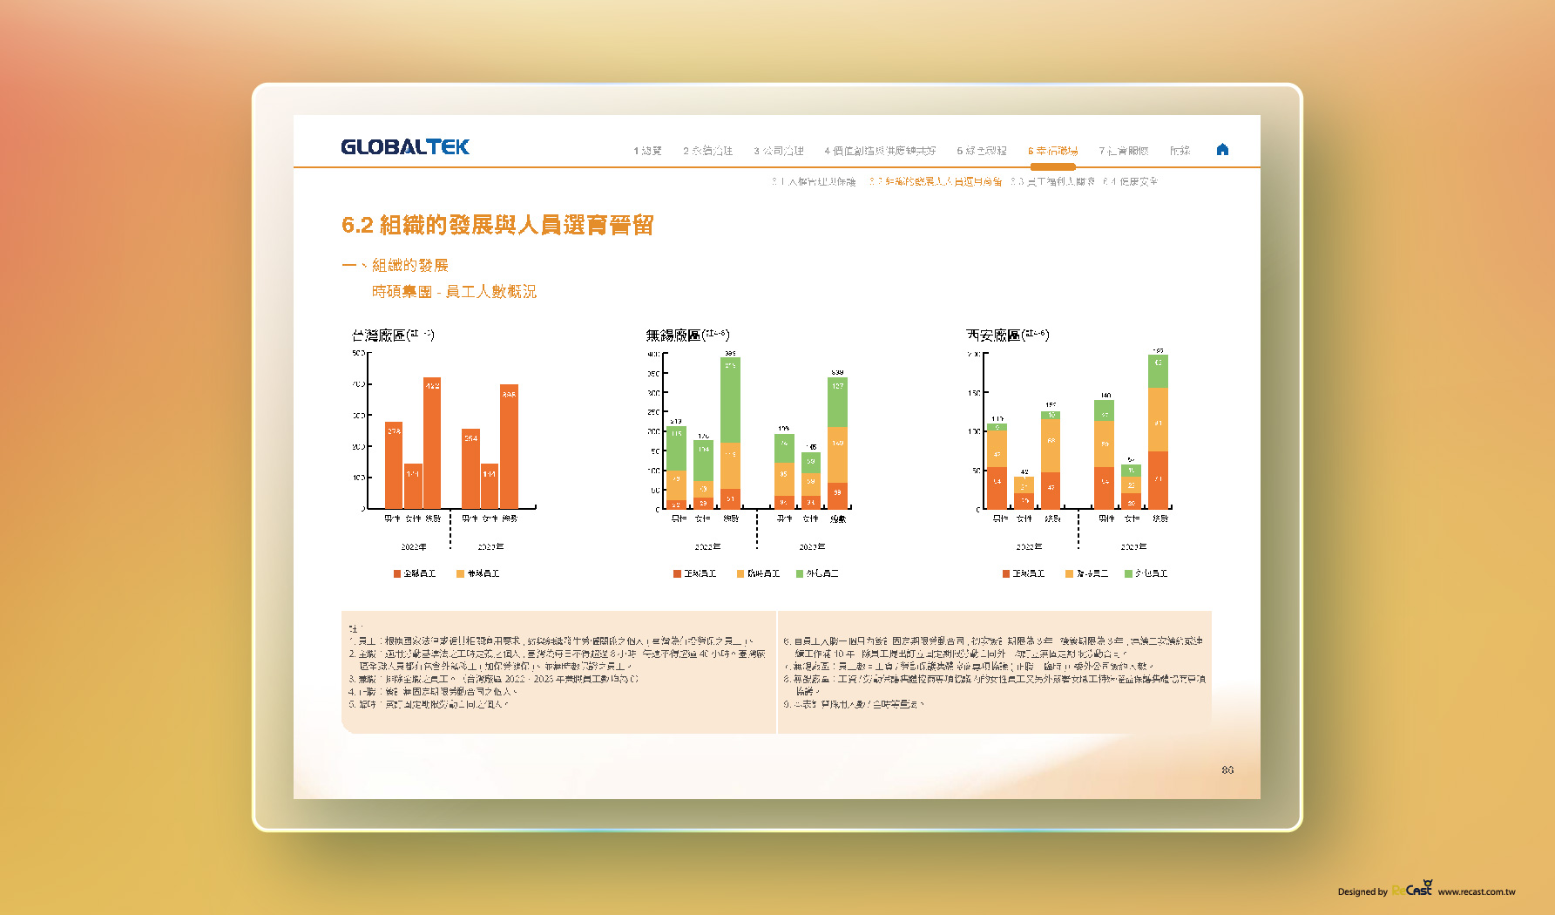Click footnote 8 in the right notes column
The image size is (1555, 915).
click(x=995, y=685)
